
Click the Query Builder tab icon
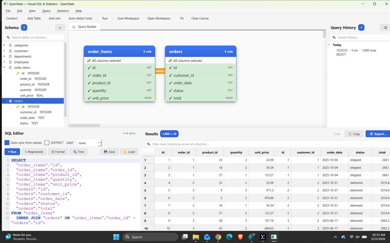(74, 27)
